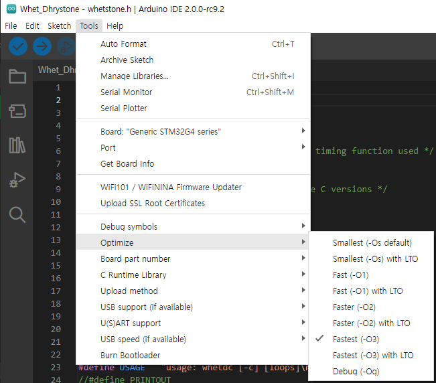Launch the Serial Monitor
The image size is (436, 383).
point(193,92)
